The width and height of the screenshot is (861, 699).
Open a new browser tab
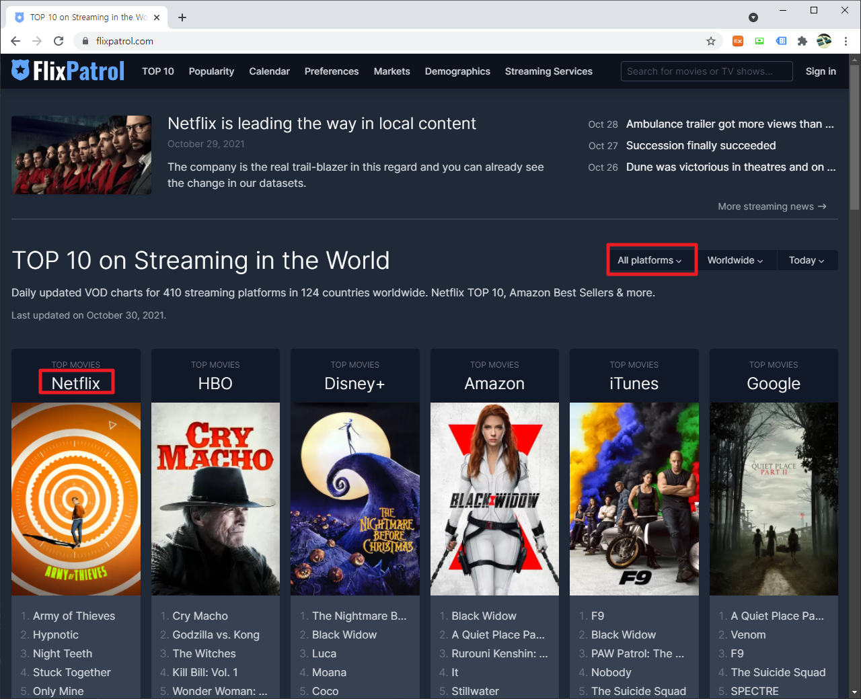coord(182,17)
